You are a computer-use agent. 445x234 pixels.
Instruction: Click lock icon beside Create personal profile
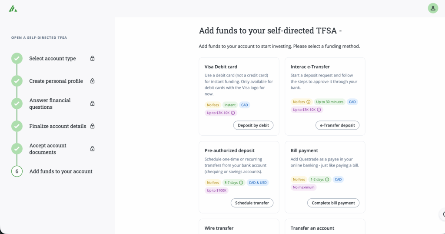point(92,81)
